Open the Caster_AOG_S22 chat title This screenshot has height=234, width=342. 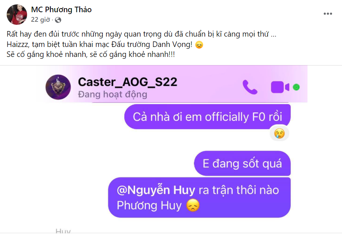(128, 82)
